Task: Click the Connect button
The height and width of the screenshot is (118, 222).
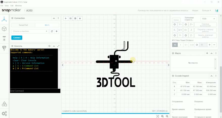Action: [17, 38]
